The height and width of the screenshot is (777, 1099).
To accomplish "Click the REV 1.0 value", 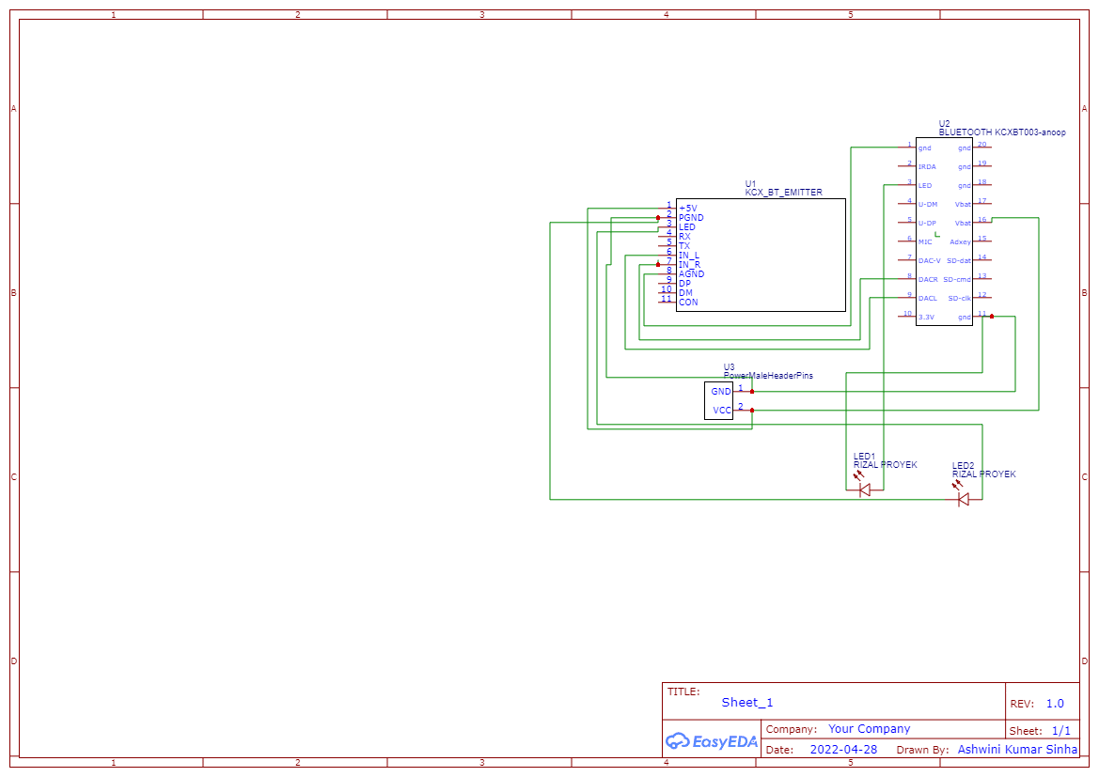I will [1055, 704].
